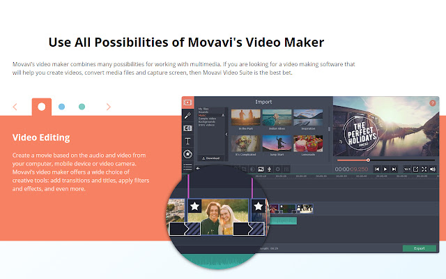Click the right transition block under the clip
The image size is (446, 279).
pyautogui.click(x=249, y=229)
